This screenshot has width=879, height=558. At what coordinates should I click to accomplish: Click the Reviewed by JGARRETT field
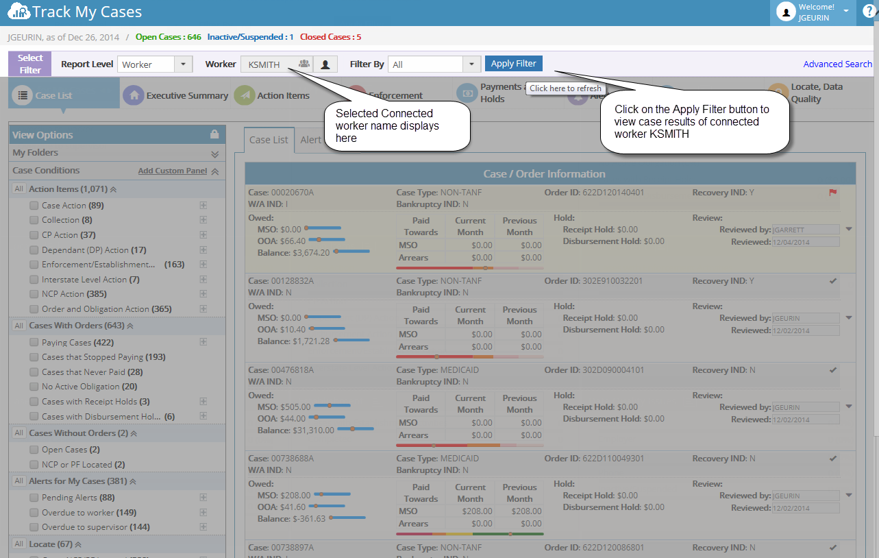click(x=806, y=230)
